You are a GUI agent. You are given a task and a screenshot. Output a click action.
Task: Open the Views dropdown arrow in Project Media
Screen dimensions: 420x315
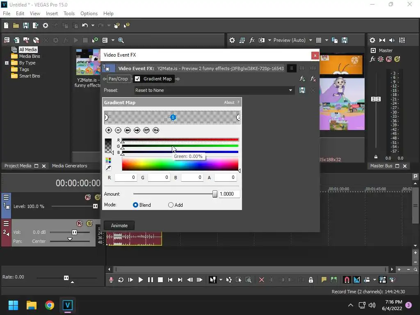click(x=113, y=40)
